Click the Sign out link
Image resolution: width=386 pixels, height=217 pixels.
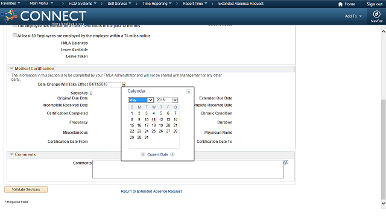point(375,4)
